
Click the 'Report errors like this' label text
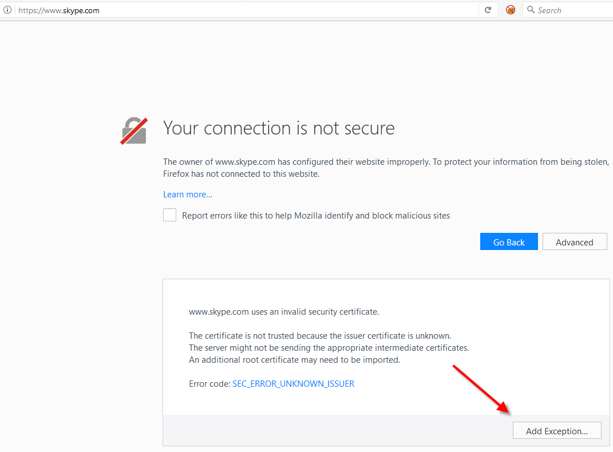pos(316,216)
